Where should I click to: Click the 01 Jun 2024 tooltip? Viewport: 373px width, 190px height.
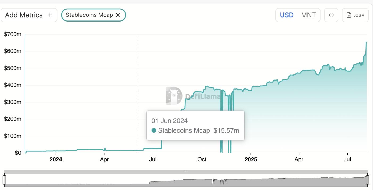[x=195, y=125]
